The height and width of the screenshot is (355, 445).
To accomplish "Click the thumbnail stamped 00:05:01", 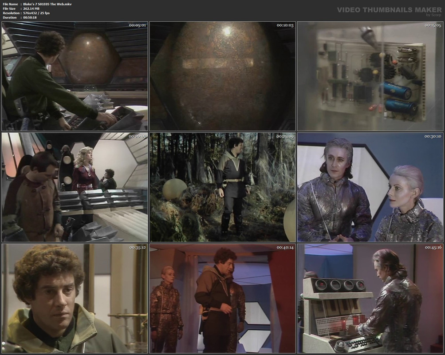I will click(75, 76).
